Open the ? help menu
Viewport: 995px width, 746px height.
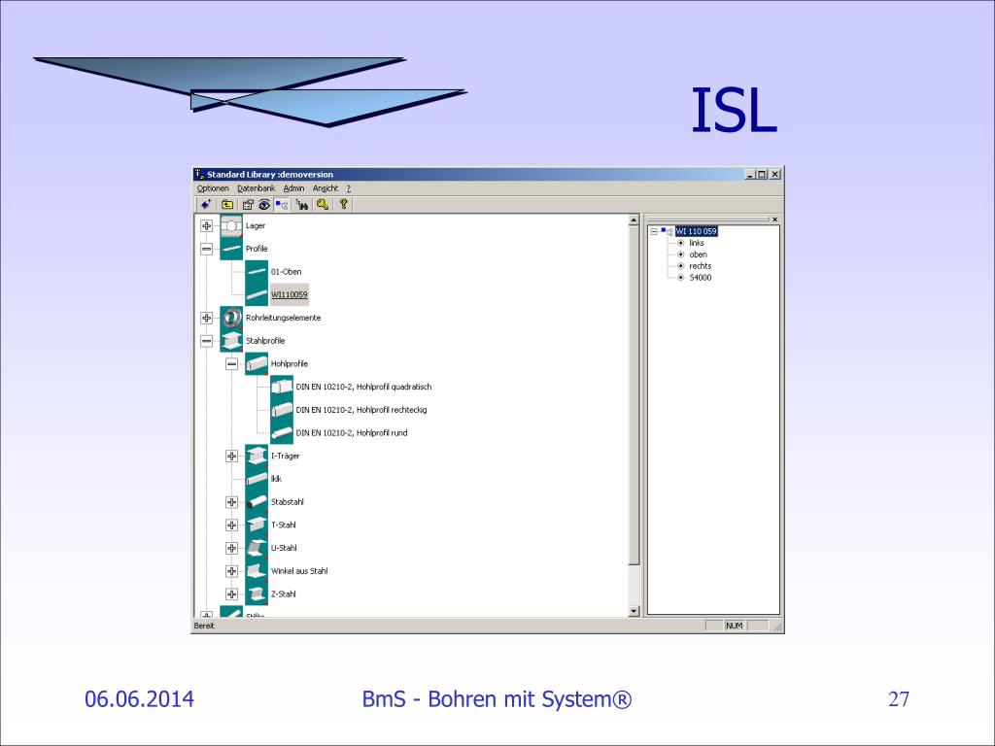pos(349,188)
